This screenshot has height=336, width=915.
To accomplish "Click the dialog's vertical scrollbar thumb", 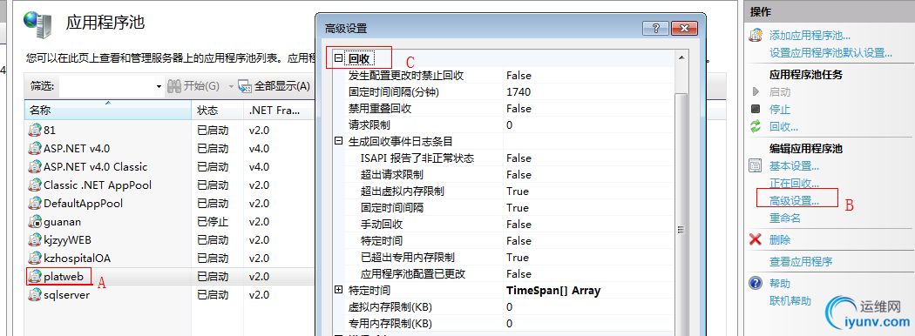I will pyautogui.click(x=681, y=231).
